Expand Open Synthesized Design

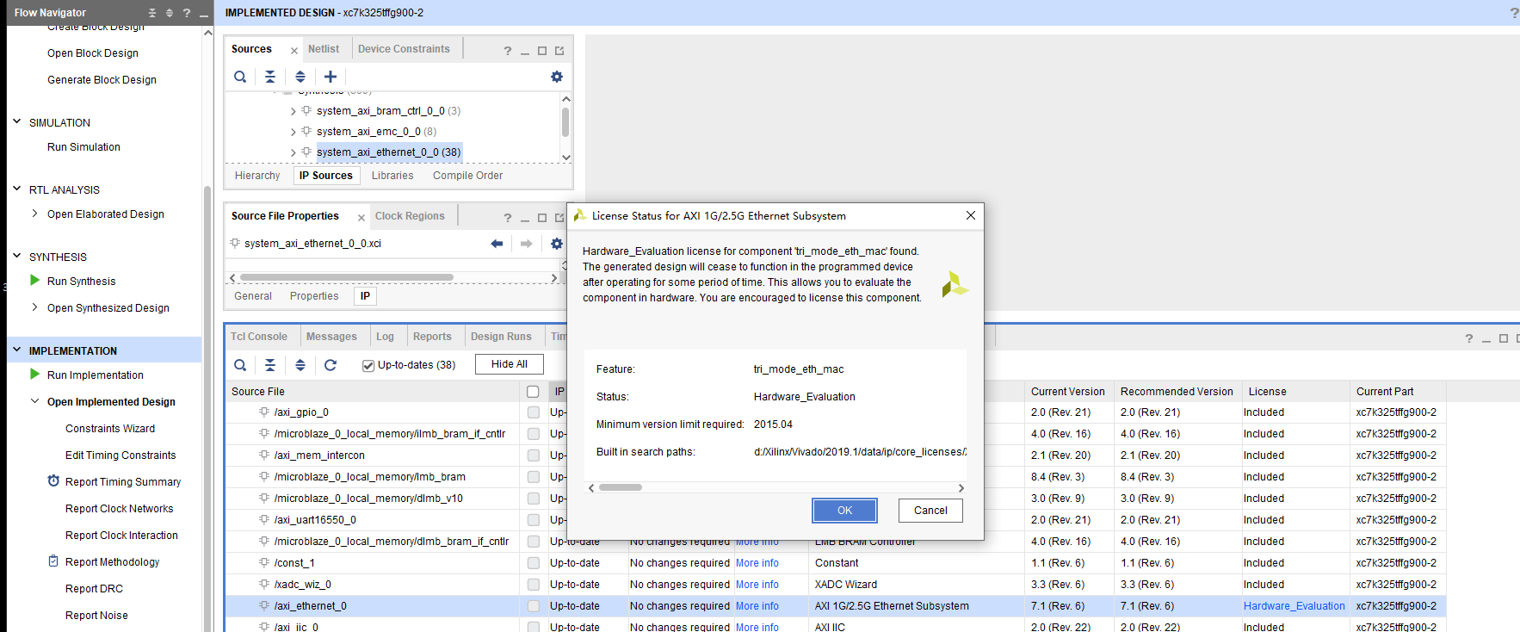[x=34, y=307]
